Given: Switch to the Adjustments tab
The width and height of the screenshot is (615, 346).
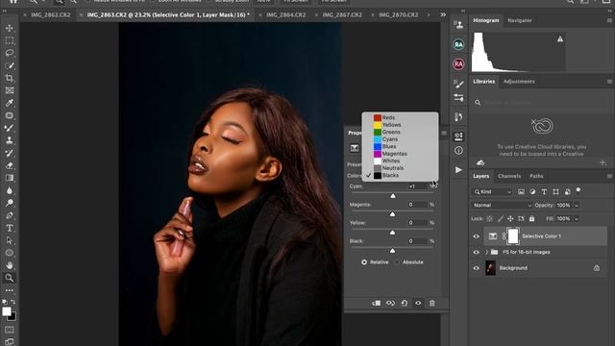Looking at the screenshot, I should 519,82.
